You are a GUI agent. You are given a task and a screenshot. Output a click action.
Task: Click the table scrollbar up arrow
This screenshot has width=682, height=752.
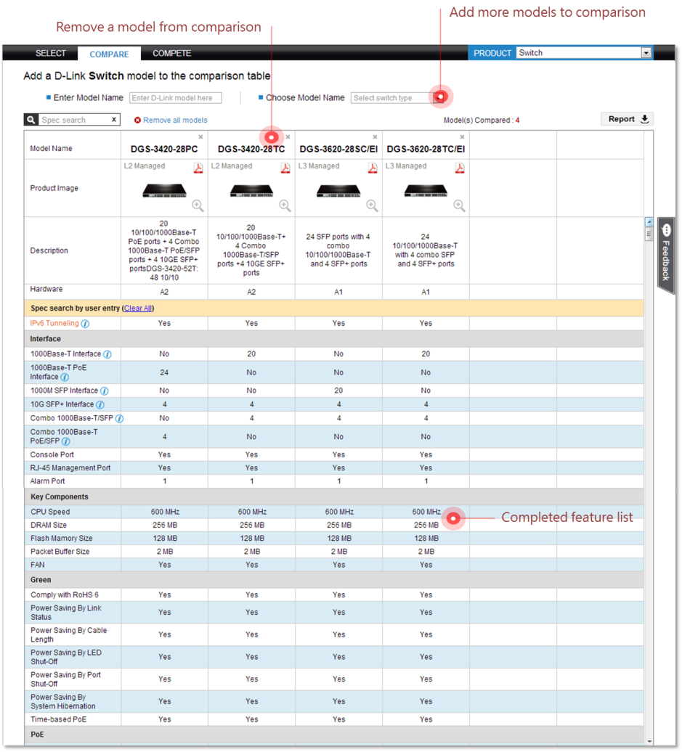pyautogui.click(x=649, y=221)
